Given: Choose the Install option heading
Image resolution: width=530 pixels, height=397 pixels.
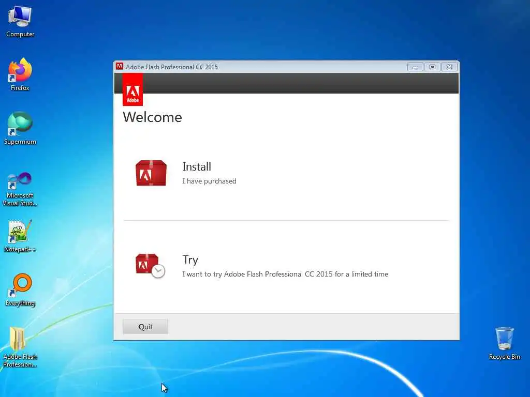Looking at the screenshot, I should click(x=197, y=167).
